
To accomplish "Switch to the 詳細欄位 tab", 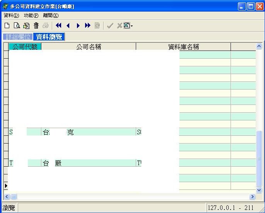I will 18,37.
